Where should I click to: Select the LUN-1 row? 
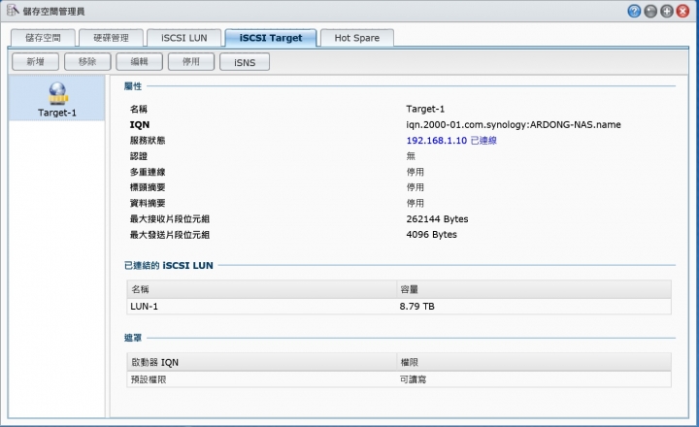(399, 307)
